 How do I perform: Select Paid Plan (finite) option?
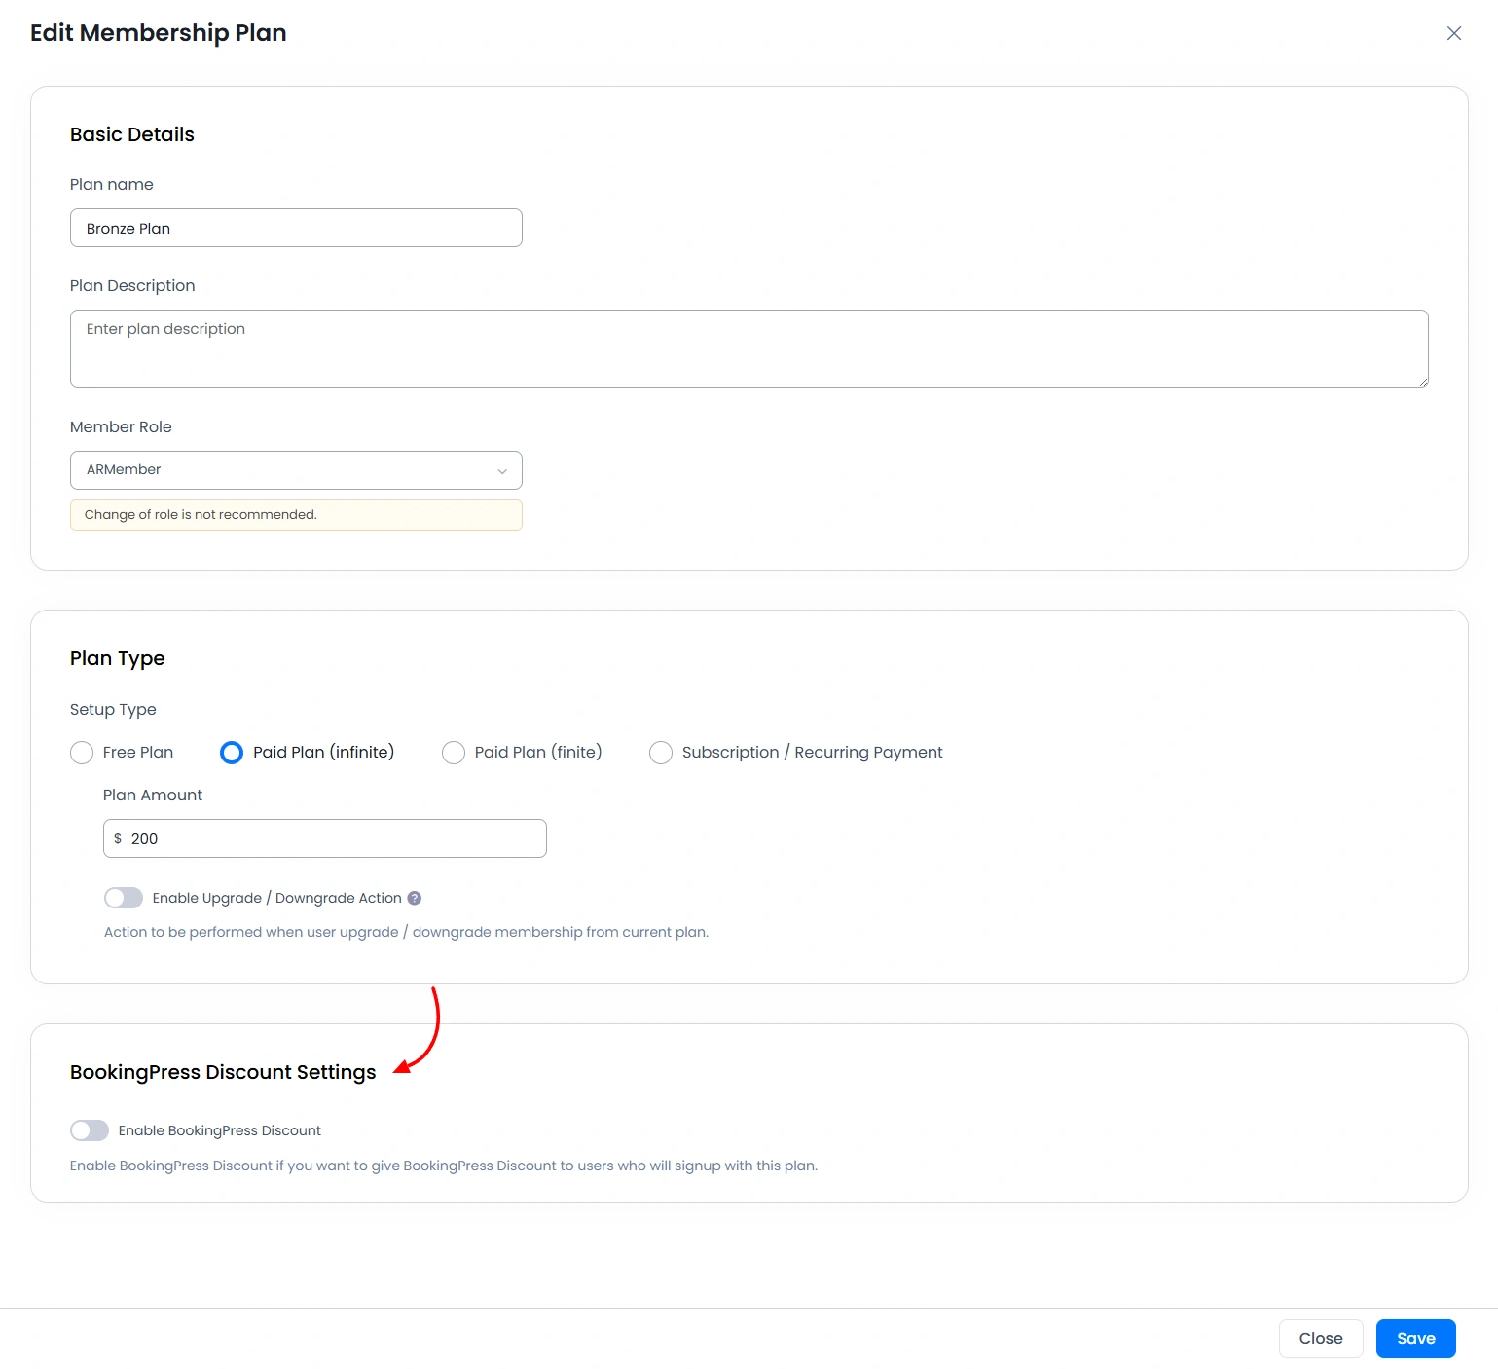454,752
